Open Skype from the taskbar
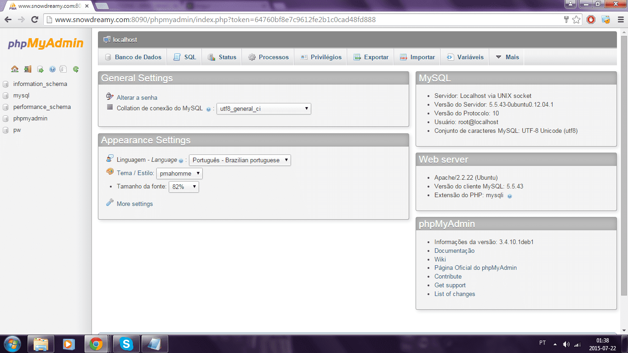Viewport: 628px width, 353px height. pyautogui.click(x=126, y=343)
